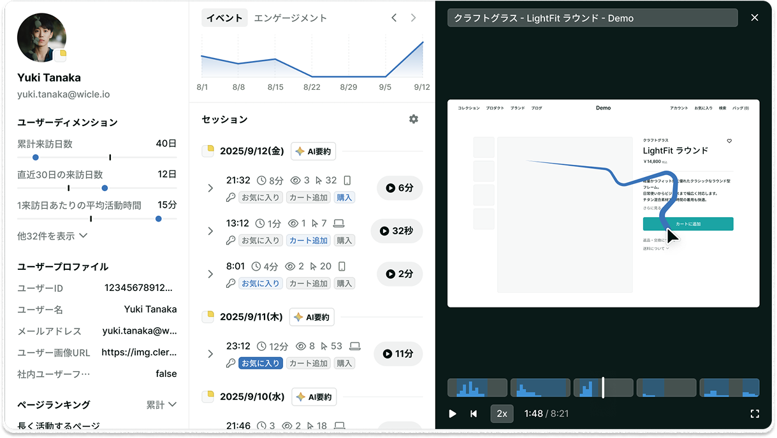Viewport: 777px width, 438px height.
Task: Toggle お気に入り tag in 23:12 session
Action: [x=260, y=364]
